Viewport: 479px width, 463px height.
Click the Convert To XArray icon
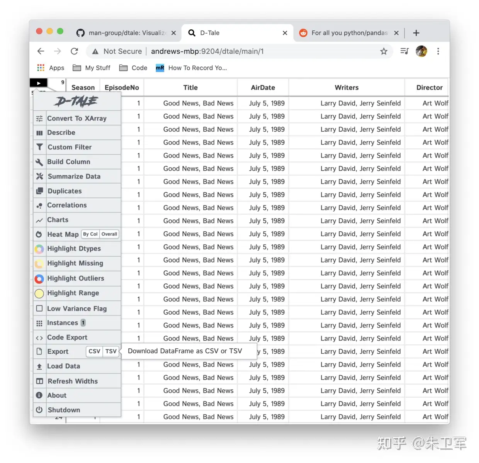click(39, 119)
